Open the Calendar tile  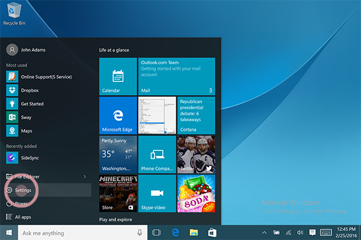(x=118, y=76)
